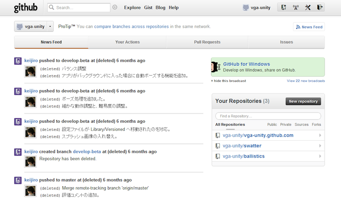Filter repositories by Forks
The width and height of the screenshot is (341, 200).
pos(316,124)
